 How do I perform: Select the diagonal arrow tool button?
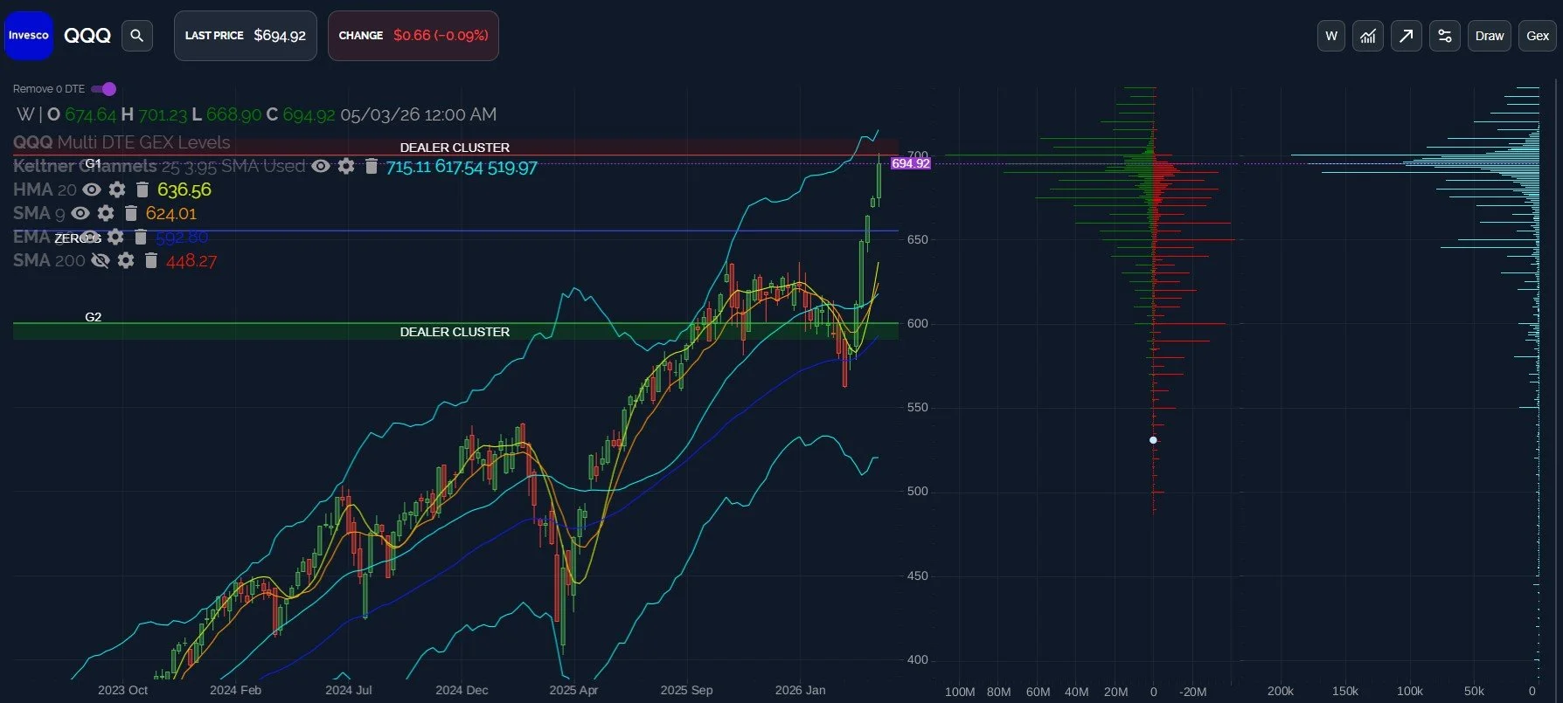(x=1406, y=36)
